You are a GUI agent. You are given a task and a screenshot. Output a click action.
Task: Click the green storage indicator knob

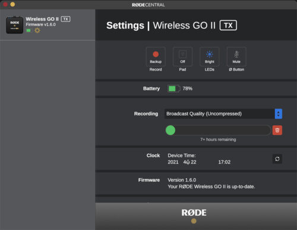click(170, 130)
